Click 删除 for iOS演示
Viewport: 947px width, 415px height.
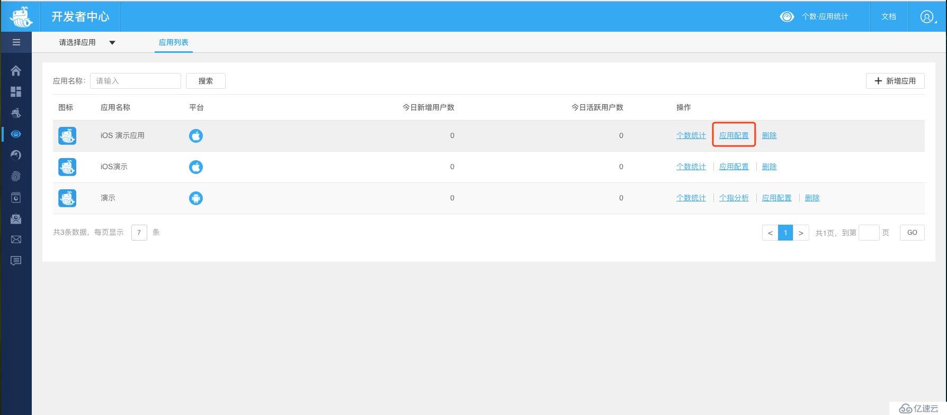pos(769,167)
